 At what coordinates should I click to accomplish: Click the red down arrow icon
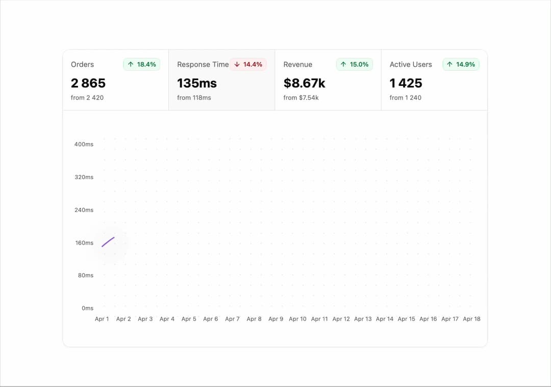click(x=237, y=64)
